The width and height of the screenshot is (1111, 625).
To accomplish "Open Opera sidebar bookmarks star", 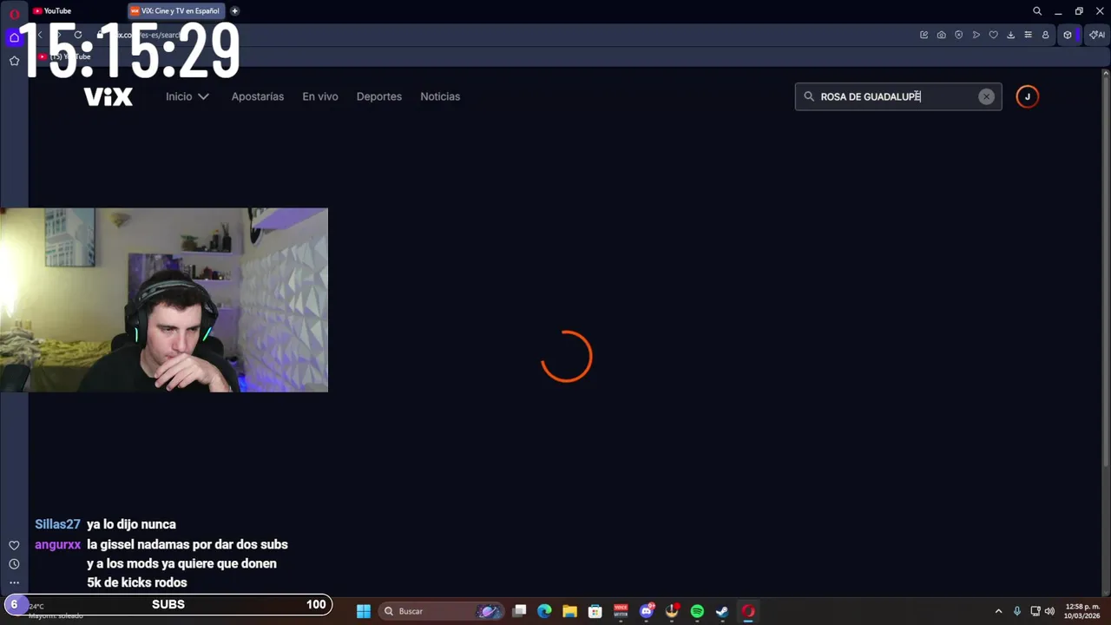I will [x=14, y=61].
